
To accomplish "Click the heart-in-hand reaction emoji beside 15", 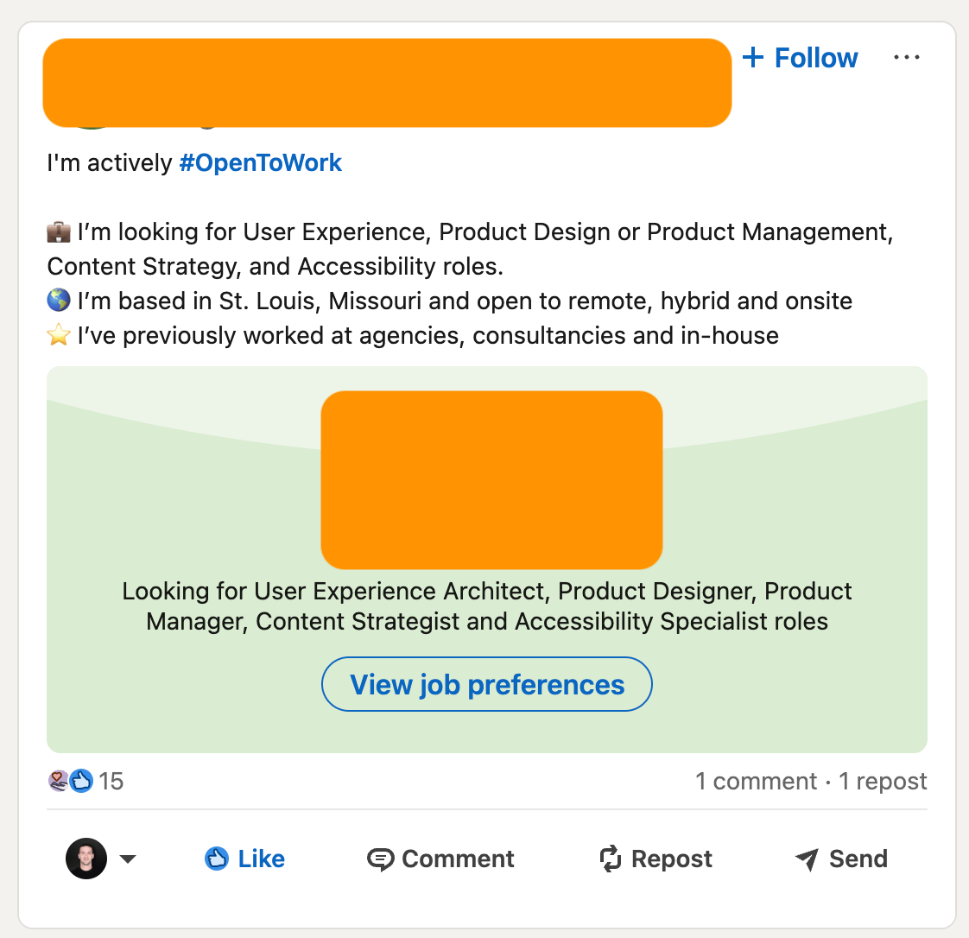I will point(59,781).
